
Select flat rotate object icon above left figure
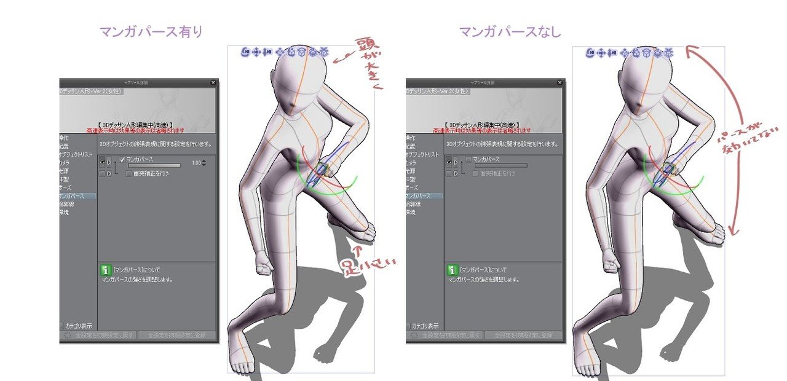tap(302, 52)
